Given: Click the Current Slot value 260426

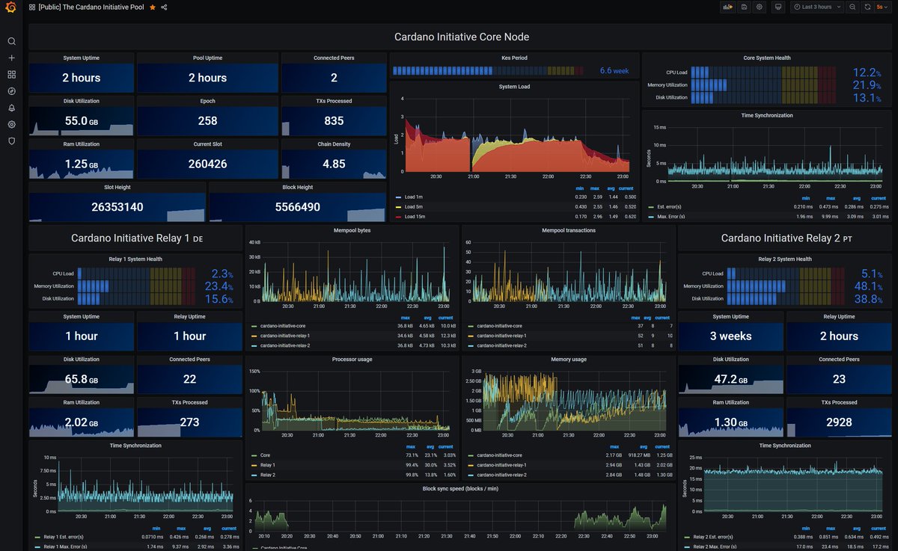Looking at the screenshot, I should tap(207, 164).
